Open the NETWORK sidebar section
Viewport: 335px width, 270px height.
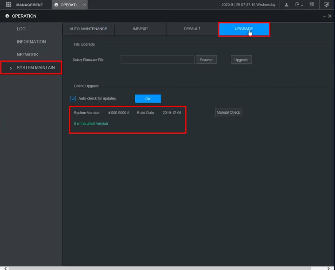(27, 55)
